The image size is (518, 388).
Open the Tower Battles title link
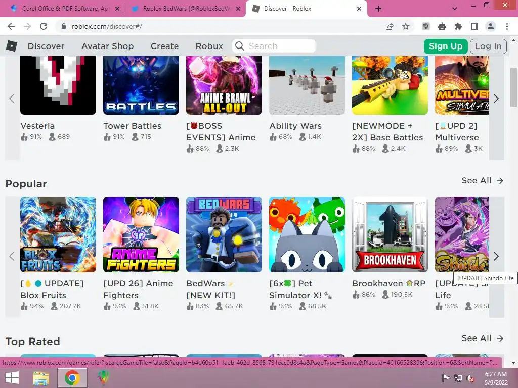[132, 126]
